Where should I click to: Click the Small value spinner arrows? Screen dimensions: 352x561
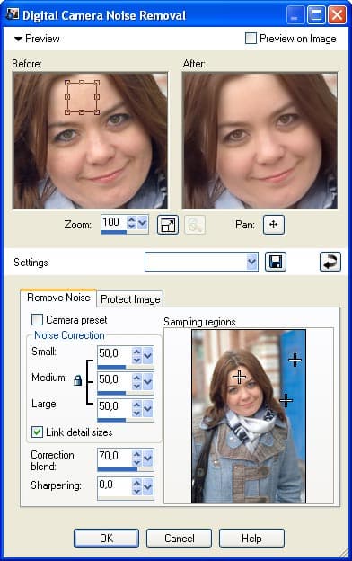136,356
